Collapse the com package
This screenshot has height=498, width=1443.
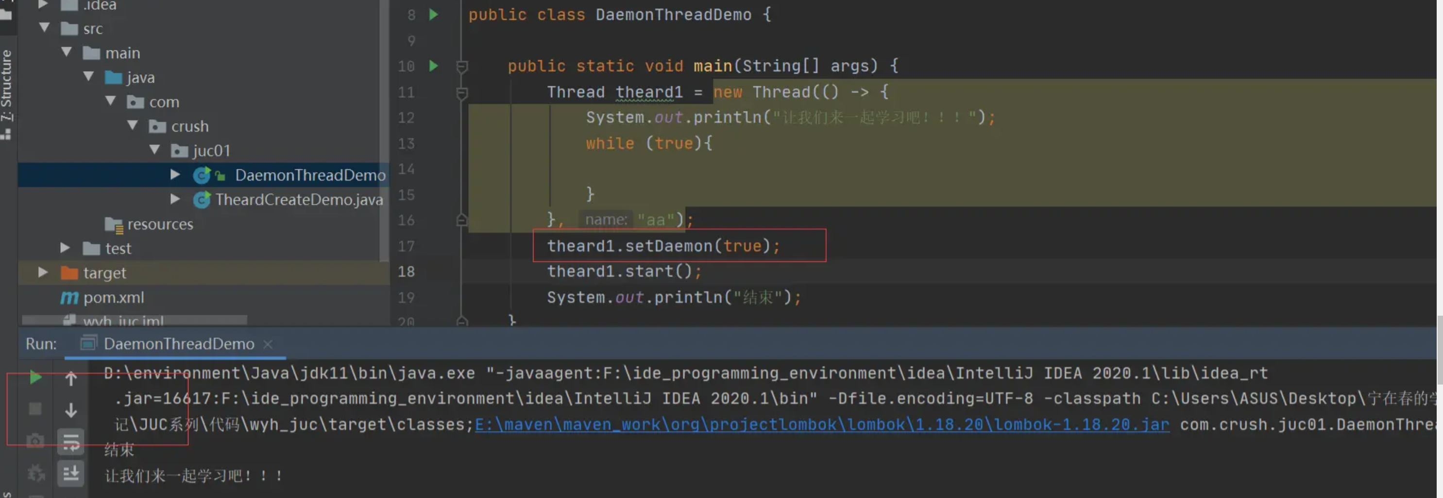(111, 101)
